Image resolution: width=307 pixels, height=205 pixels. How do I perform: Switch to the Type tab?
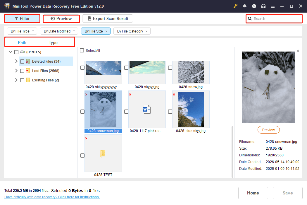tap(53, 42)
